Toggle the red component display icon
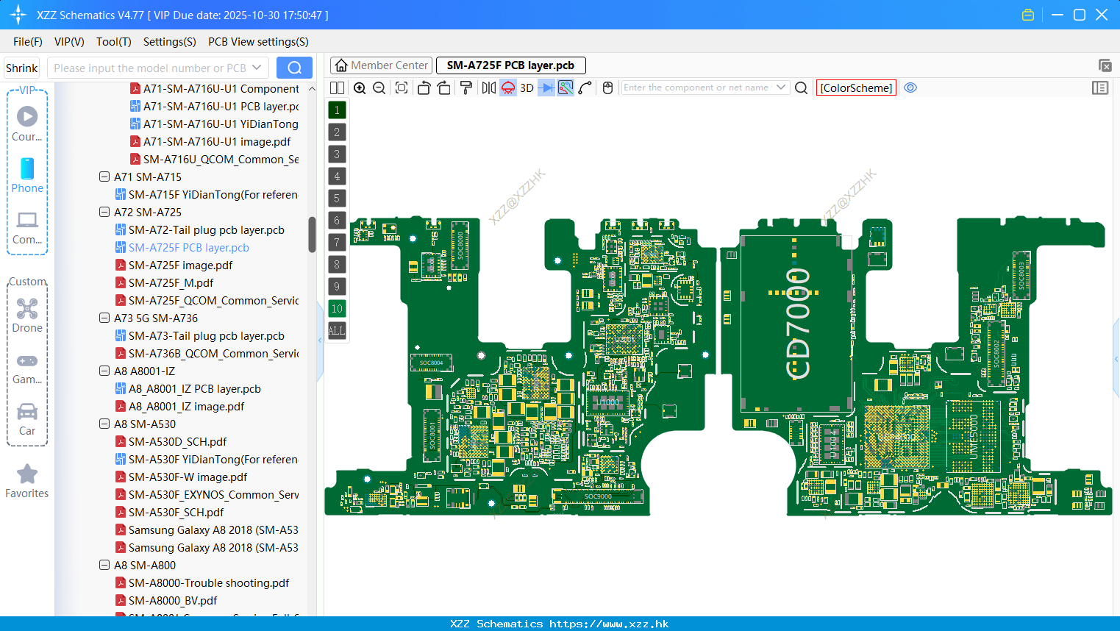1120x631 pixels. tap(508, 88)
